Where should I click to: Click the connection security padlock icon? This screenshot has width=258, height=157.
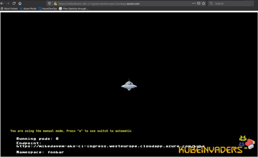[x=55, y=3]
